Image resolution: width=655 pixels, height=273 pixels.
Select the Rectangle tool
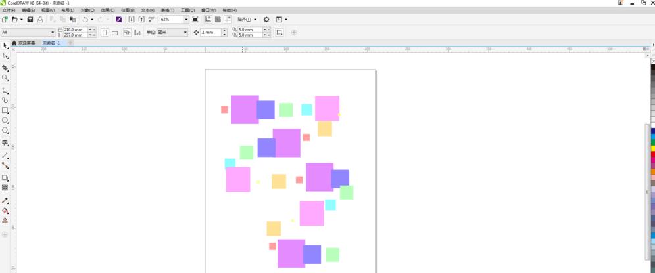pyautogui.click(x=5, y=110)
